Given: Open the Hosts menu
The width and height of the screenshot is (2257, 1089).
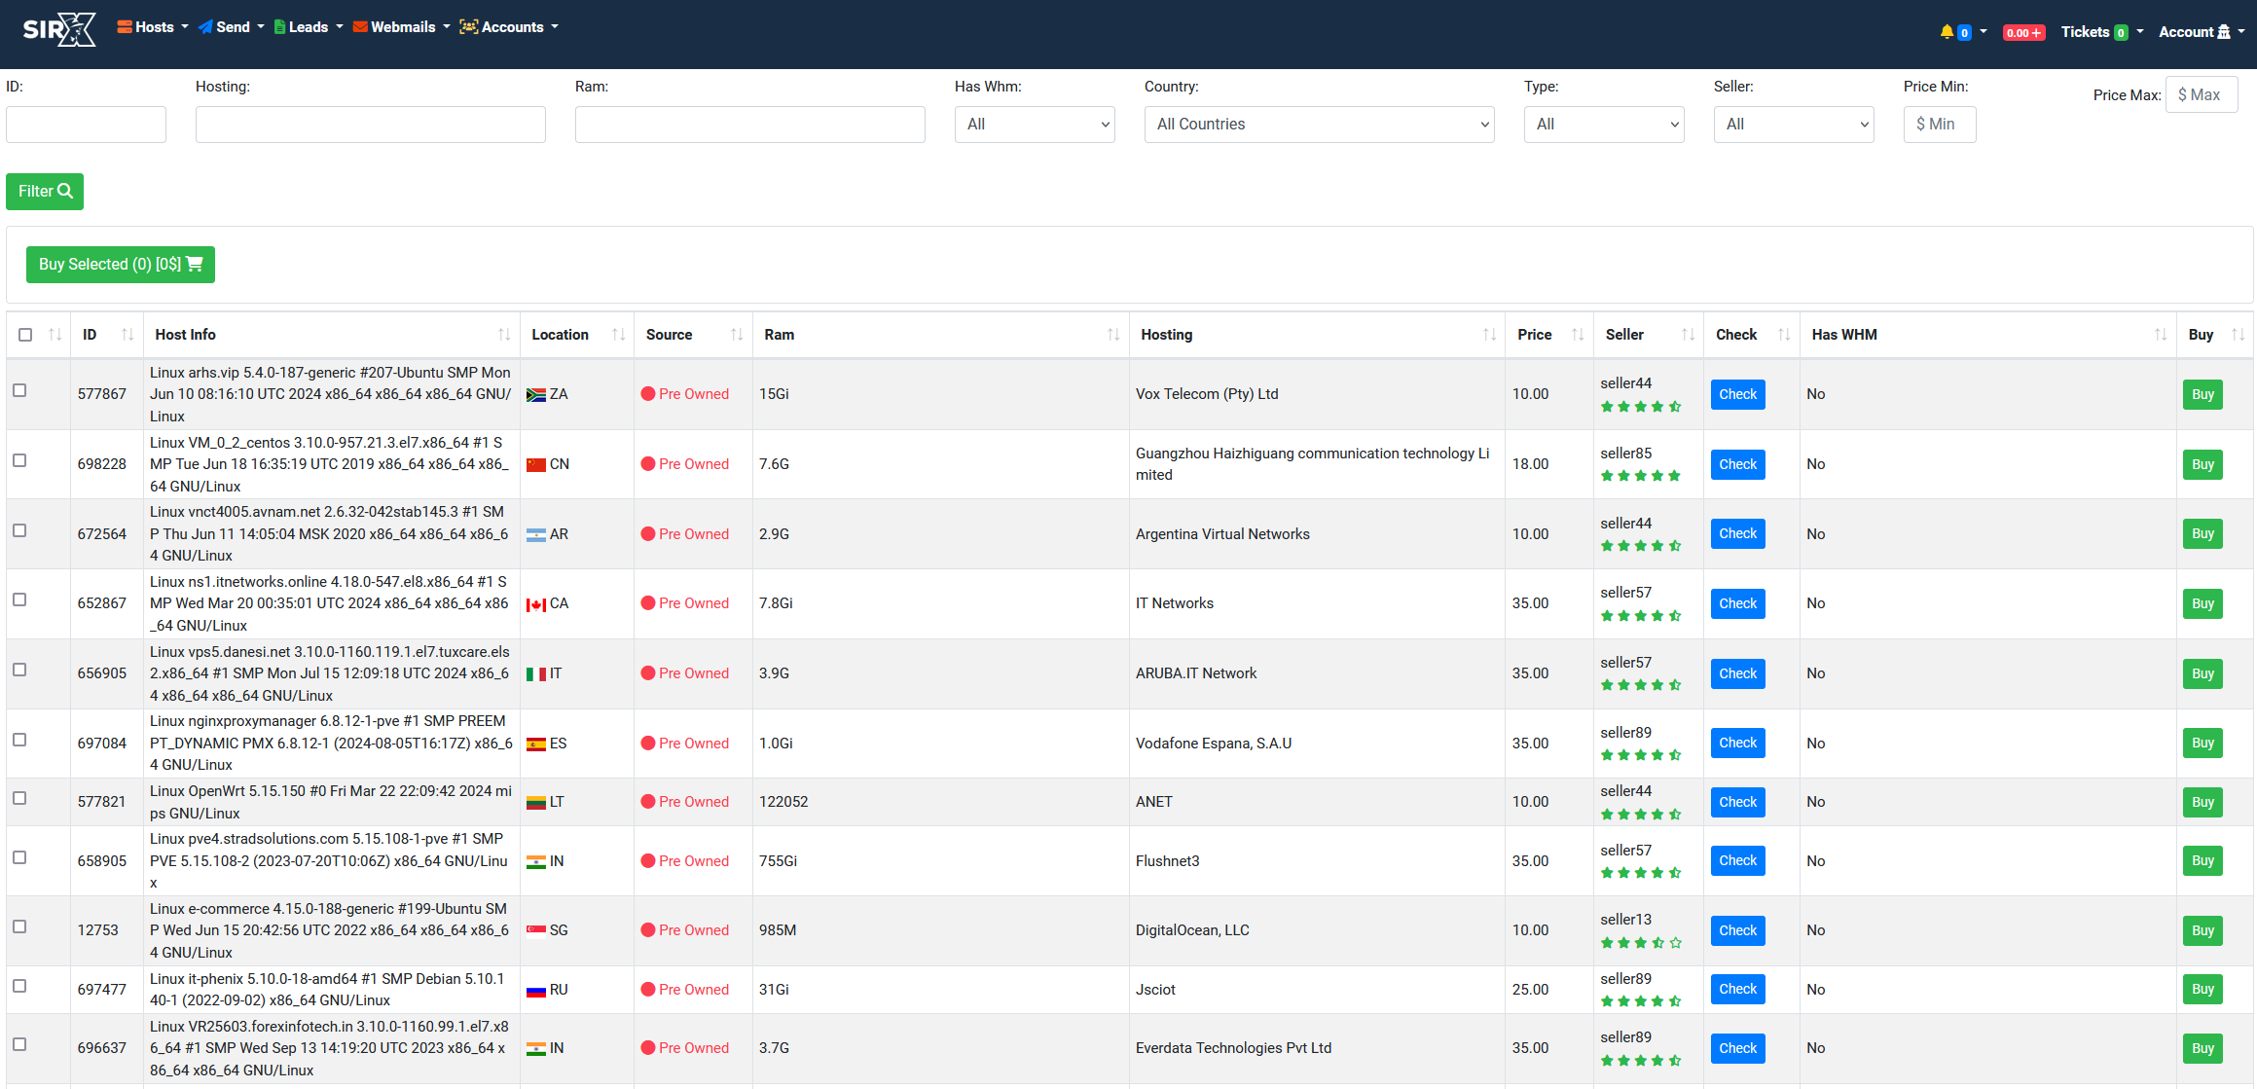Looking at the screenshot, I should (153, 27).
